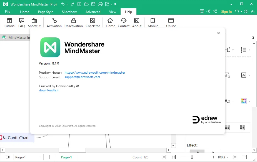Screen dimensions: 257x162
Task: Click the Deactivation lock icon
Action: (x=74, y=20)
